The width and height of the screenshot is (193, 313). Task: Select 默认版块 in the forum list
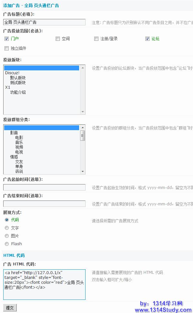click(18, 78)
